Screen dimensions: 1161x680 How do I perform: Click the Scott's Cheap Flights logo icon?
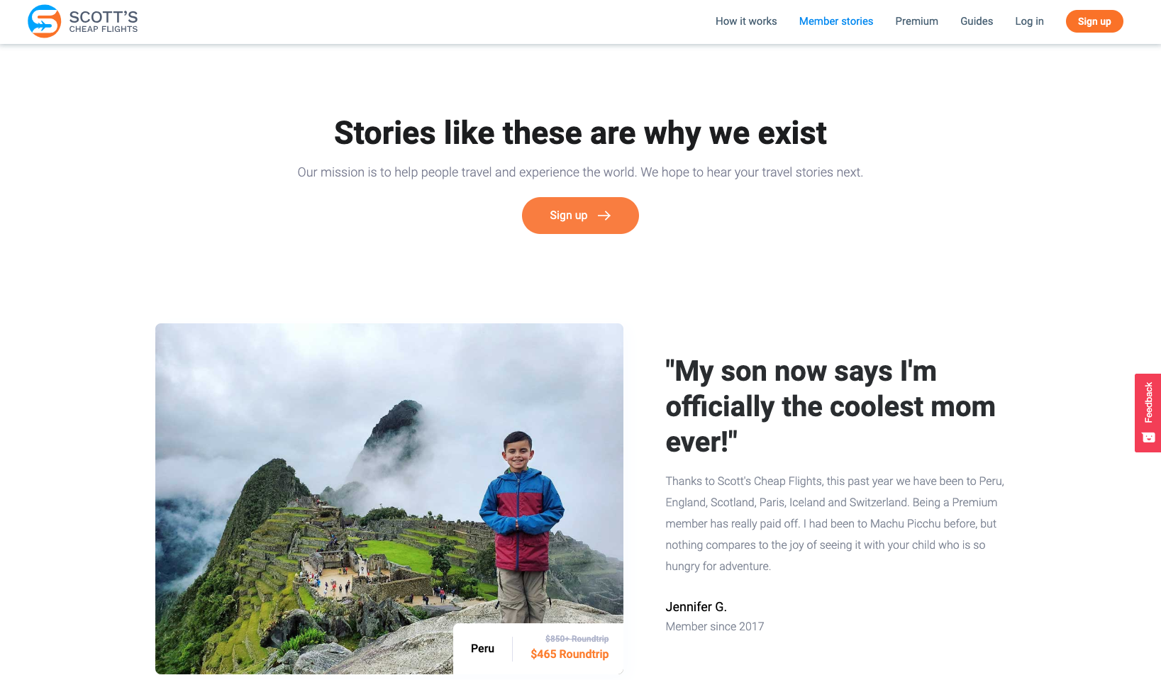point(44,21)
